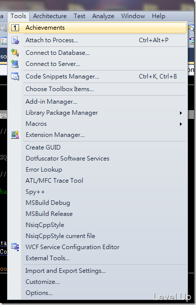Open Extension Manager...
The height and width of the screenshot is (305, 196).
97,135
